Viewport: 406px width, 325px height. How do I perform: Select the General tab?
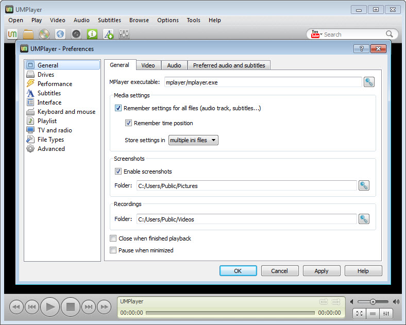tap(120, 65)
